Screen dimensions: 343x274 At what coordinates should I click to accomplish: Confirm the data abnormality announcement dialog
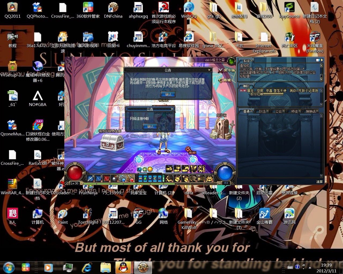click(x=168, y=94)
